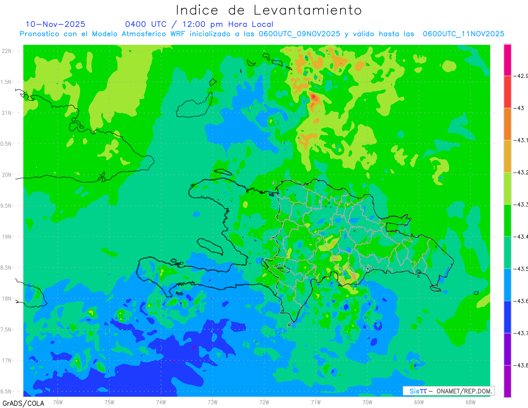Click the "73W" longitude label
The width and height of the screenshot is (528, 408).
point(213,402)
